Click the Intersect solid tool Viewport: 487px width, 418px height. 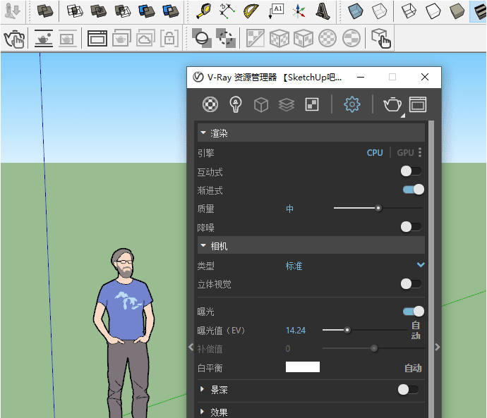tap(75, 11)
